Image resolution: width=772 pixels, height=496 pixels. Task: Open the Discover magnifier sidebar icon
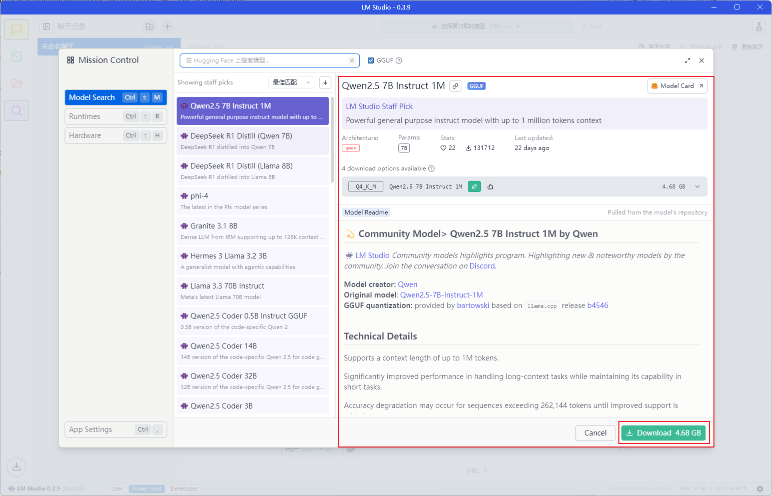point(17,110)
